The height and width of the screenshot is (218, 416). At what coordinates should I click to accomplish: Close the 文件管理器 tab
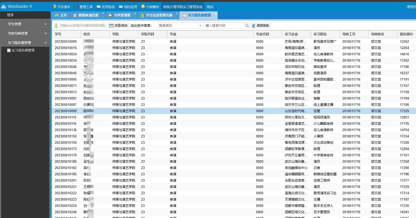pyautogui.click(x=135, y=13)
